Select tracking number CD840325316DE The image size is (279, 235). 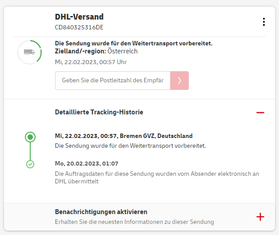(79, 28)
